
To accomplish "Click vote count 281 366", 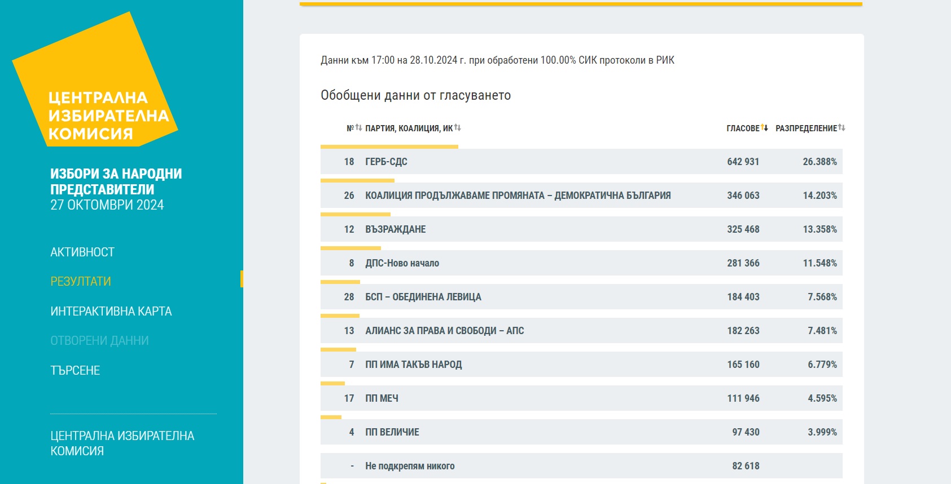I will pyautogui.click(x=743, y=263).
